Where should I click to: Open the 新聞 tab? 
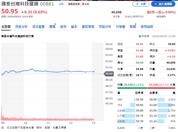click(133, 27)
